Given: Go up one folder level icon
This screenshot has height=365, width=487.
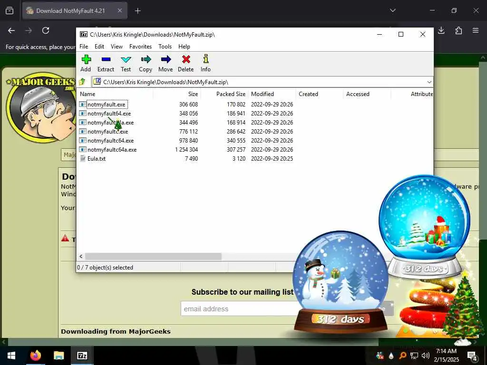Looking at the screenshot, I should [83, 82].
